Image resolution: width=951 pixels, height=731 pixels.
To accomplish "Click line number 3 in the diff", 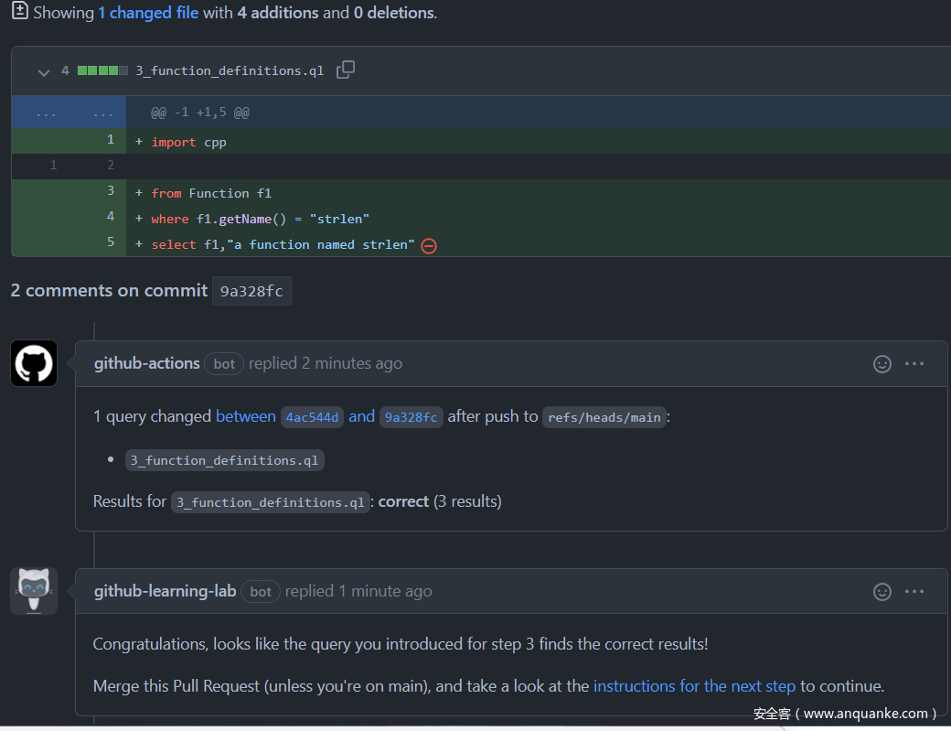I will click(110, 192).
